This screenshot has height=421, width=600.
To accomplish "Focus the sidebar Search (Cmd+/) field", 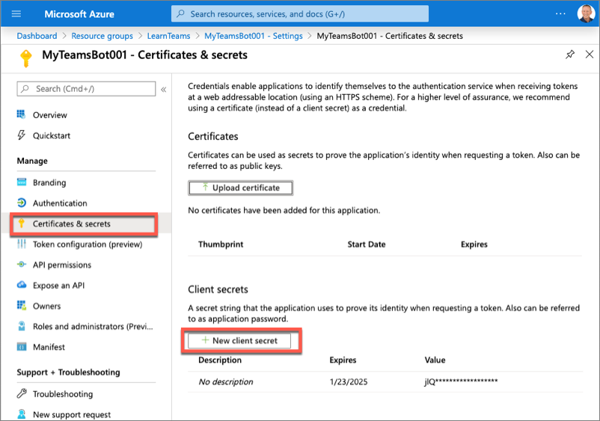I will point(86,89).
